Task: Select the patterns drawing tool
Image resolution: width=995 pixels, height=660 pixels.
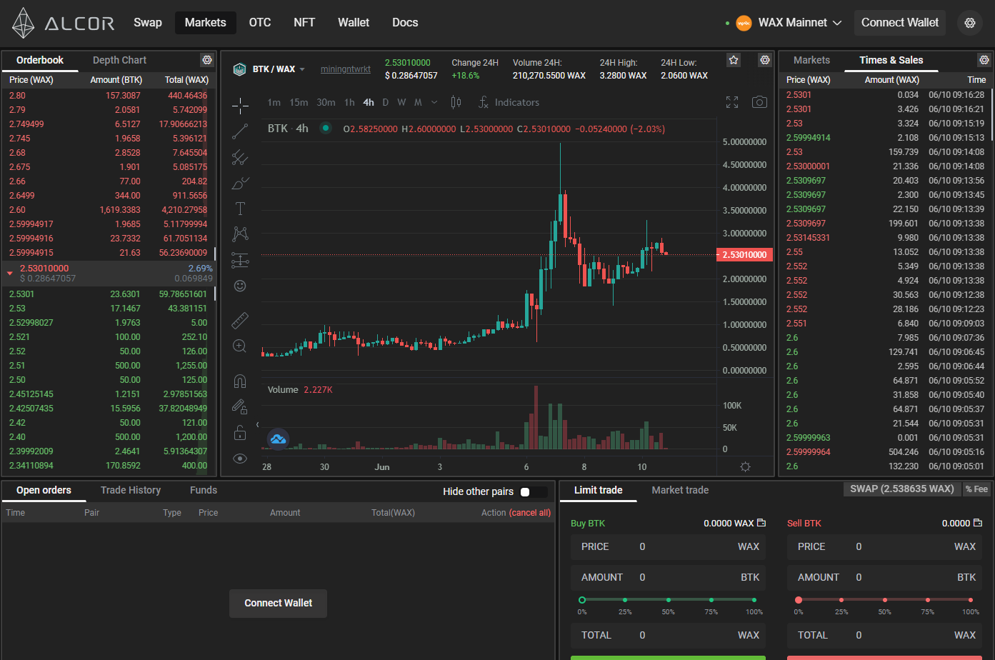Action: [x=240, y=234]
